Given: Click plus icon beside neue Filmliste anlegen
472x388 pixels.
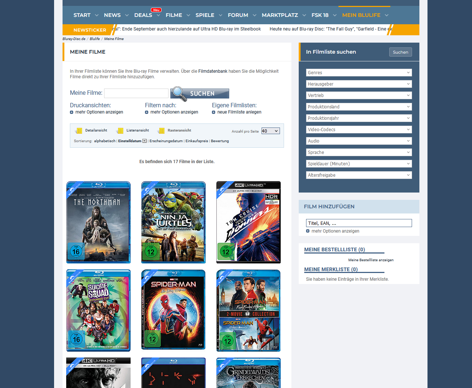Looking at the screenshot, I should 214,112.
